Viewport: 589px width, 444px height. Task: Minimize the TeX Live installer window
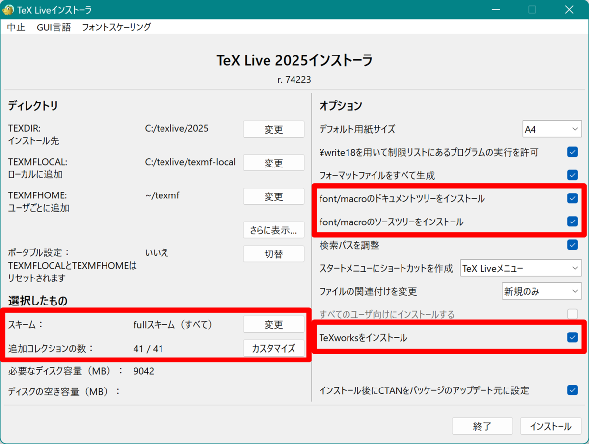496,10
